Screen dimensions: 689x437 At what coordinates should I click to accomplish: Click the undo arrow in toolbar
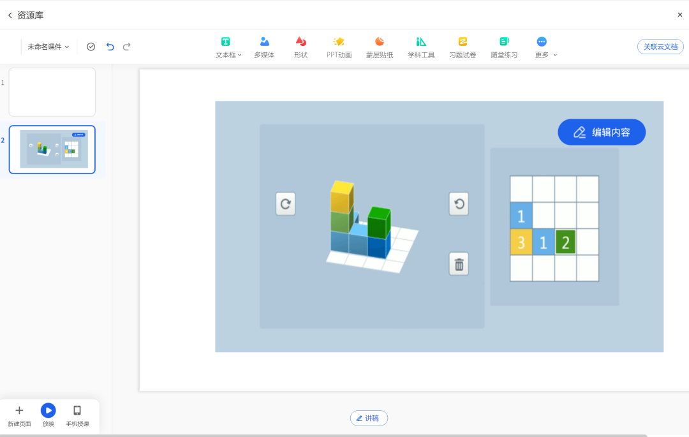point(110,47)
